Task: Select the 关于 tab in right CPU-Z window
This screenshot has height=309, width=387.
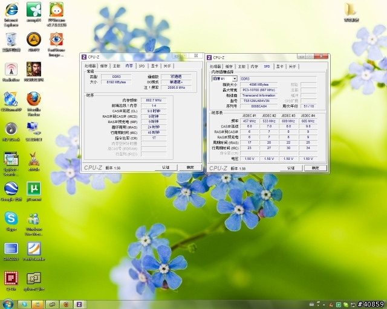Action: [293, 66]
